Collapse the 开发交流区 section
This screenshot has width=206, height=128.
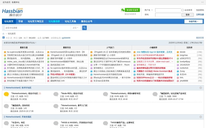pos(201,117)
